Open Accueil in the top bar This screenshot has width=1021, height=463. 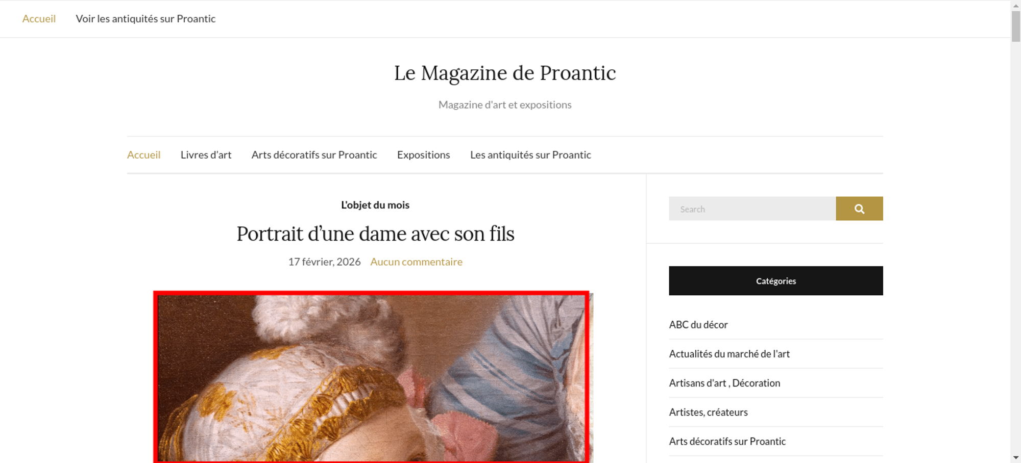[39, 19]
